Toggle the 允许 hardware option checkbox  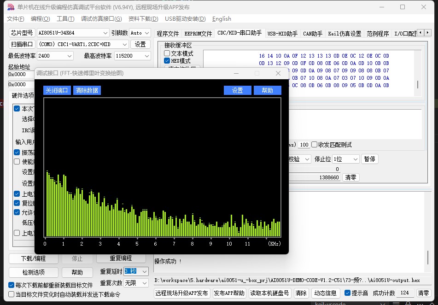(17, 212)
